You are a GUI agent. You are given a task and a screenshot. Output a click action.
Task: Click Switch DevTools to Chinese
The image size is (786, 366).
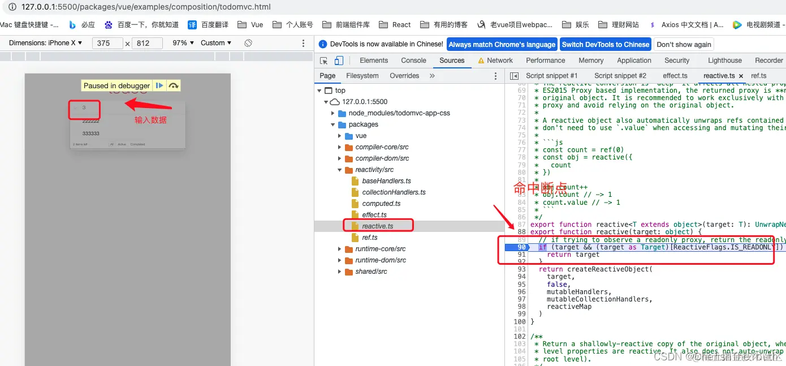[606, 44]
